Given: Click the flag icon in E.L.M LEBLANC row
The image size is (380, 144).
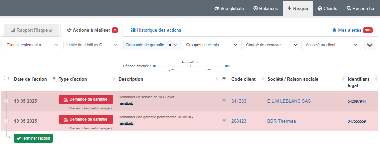Looking at the screenshot, I should coord(224,101).
